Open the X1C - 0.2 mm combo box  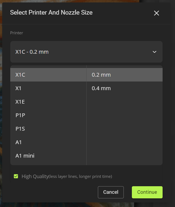(x=86, y=52)
